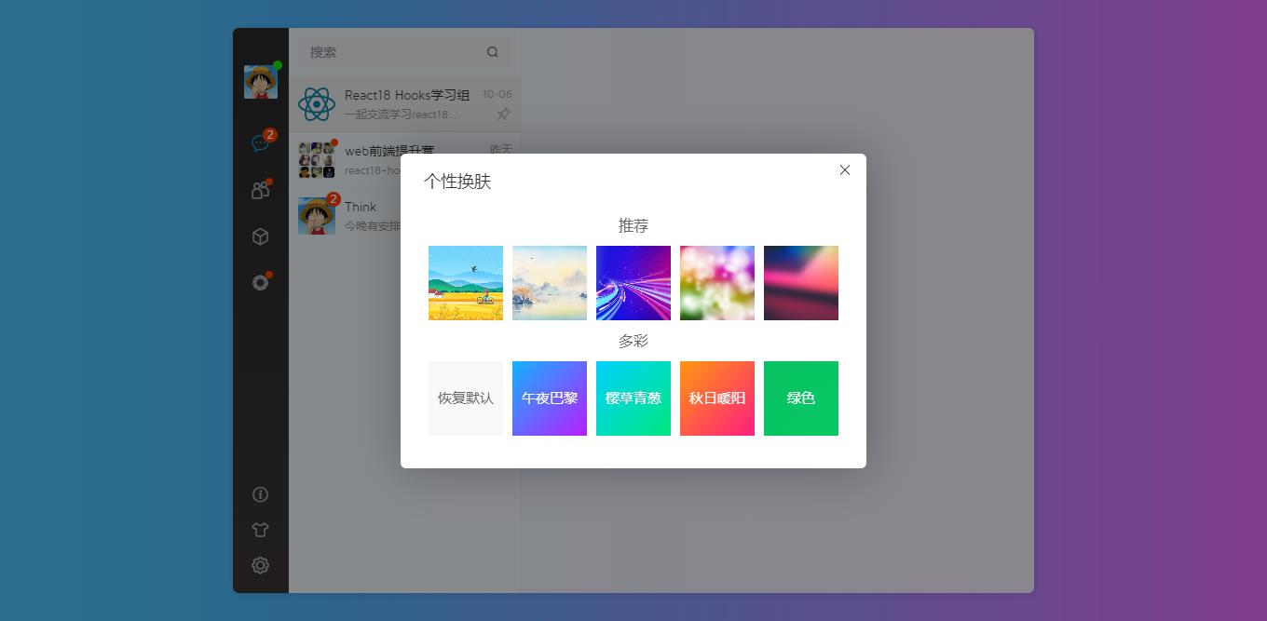Apply the 秋日暖阳 orange-red theme
Screen dimensions: 1267x621
click(x=717, y=398)
